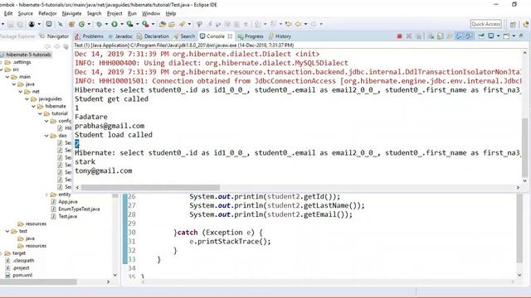Click the Save toolbar icon
This screenshot has height=298, width=531.
11,24
